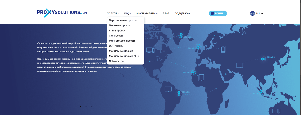Click the Brazil server marker on the map

point(179,94)
